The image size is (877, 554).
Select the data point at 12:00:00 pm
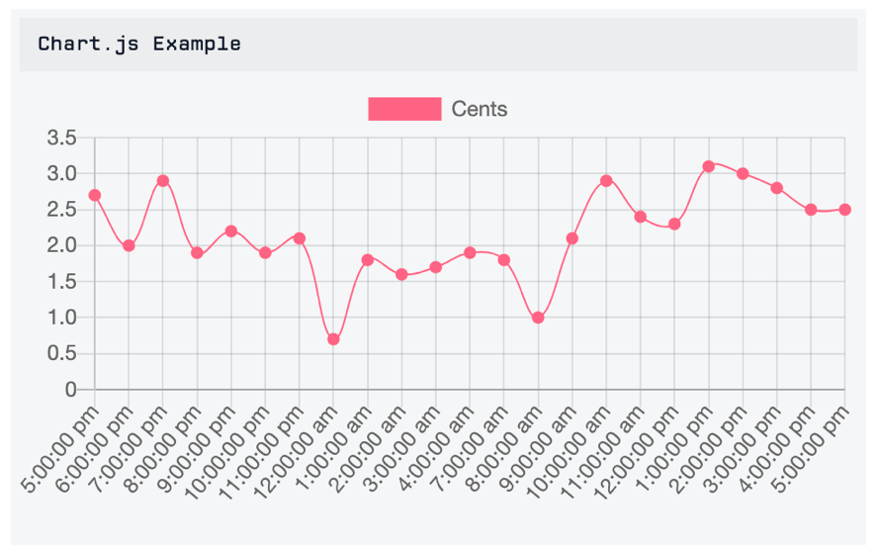pos(674,225)
